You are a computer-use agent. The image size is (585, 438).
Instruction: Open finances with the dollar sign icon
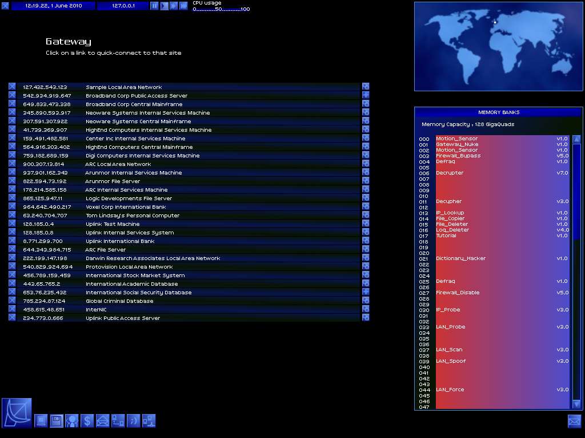tap(87, 421)
